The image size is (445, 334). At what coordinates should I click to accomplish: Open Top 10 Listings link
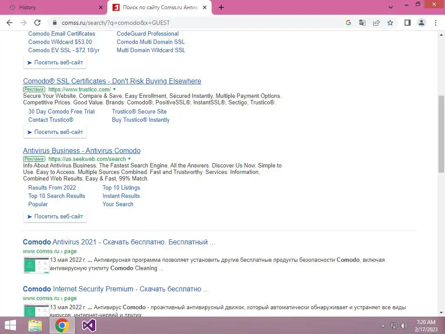coord(121,188)
